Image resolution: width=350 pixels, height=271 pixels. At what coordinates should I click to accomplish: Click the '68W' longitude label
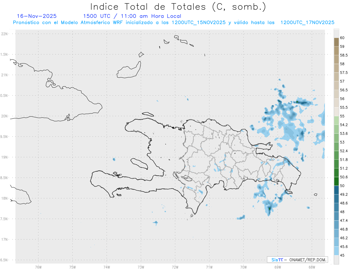(312, 267)
